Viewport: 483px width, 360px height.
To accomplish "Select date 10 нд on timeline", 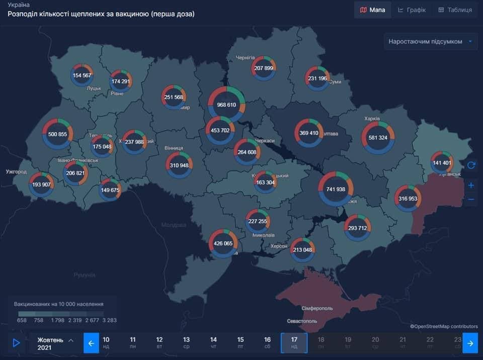I will point(106,343).
